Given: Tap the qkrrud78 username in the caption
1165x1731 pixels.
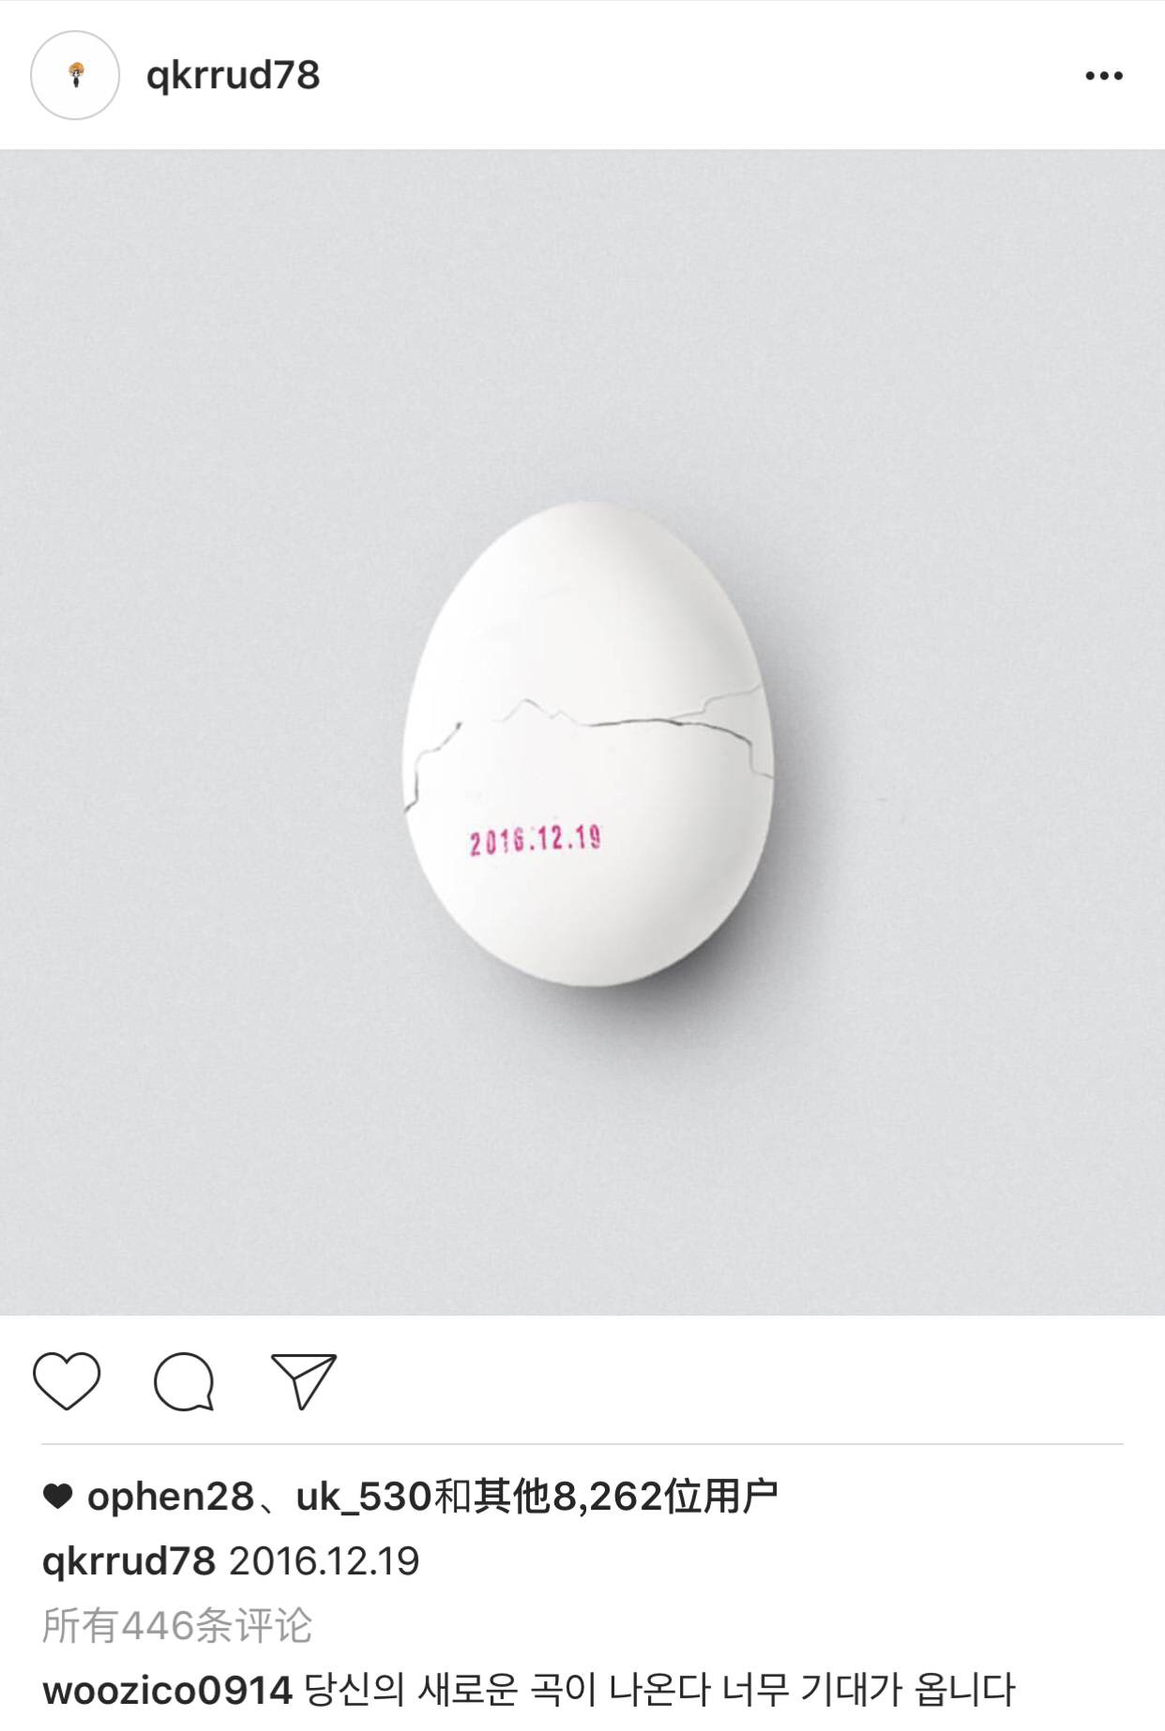Looking at the screenshot, I should pyautogui.click(x=129, y=1561).
